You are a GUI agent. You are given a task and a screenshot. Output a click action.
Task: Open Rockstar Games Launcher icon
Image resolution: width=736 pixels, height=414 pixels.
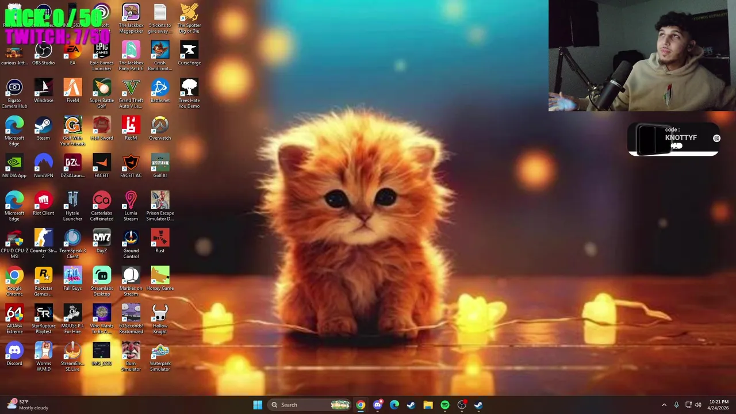(44, 281)
